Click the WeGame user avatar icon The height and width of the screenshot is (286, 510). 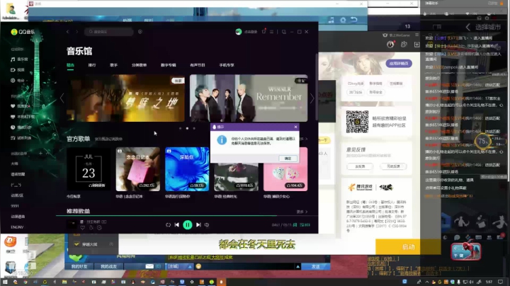click(390, 45)
